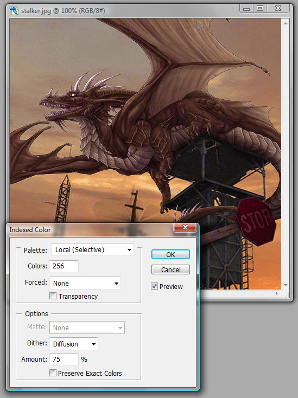Minimize the stalker.jpg document window
298x398 pixels.
(246, 9)
